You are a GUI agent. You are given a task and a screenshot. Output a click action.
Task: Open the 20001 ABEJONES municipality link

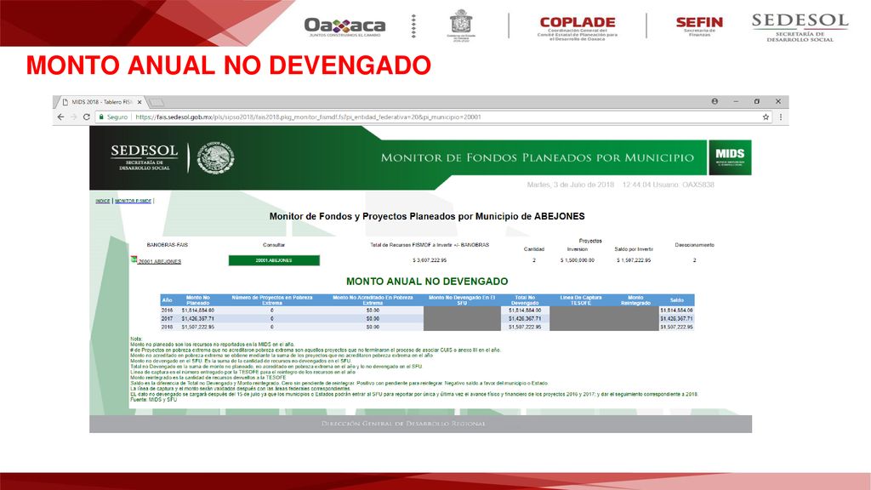point(159,262)
